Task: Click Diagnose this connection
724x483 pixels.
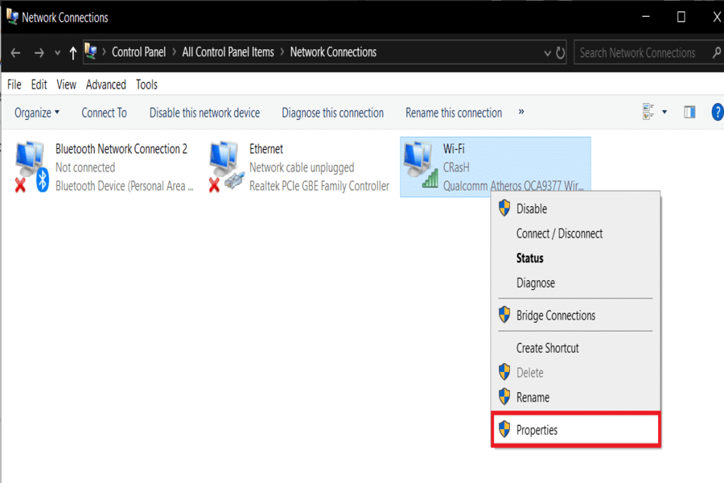Action: [x=332, y=113]
